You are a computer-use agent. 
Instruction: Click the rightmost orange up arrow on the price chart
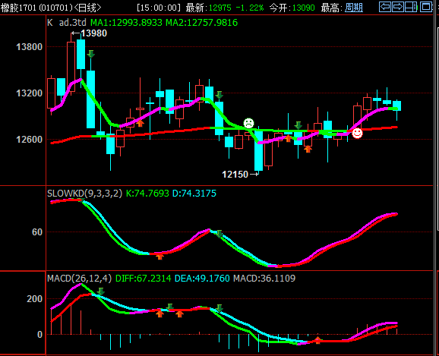pyautogui.click(x=308, y=150)
